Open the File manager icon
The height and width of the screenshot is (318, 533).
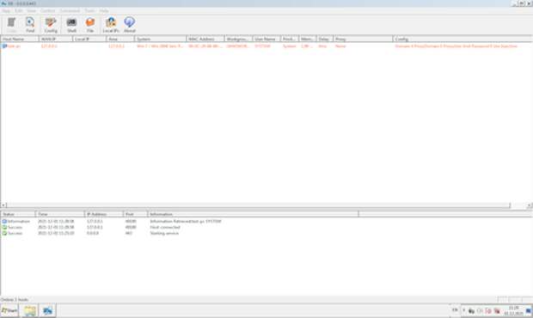coord(90,25)
